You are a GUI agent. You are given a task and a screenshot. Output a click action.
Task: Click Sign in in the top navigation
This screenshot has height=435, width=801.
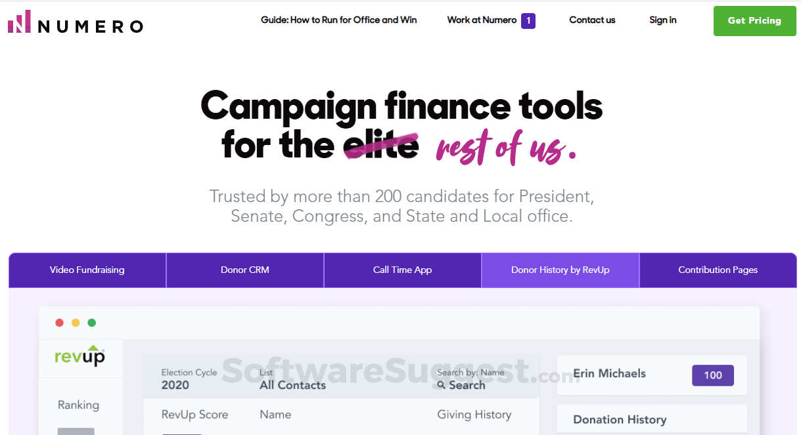click(662, 20)
